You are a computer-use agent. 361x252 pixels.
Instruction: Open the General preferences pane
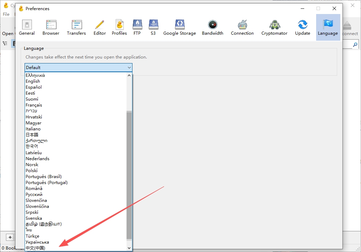pyautogui.click(x=27, y=27)
